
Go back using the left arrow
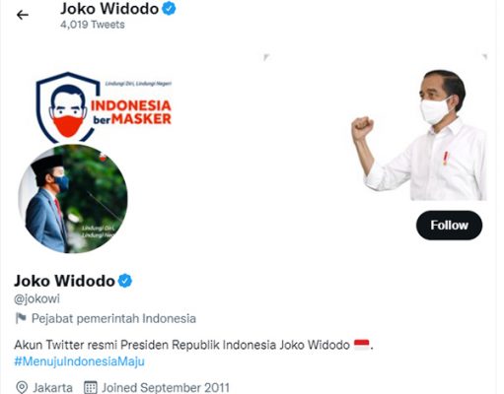[23, 15]
